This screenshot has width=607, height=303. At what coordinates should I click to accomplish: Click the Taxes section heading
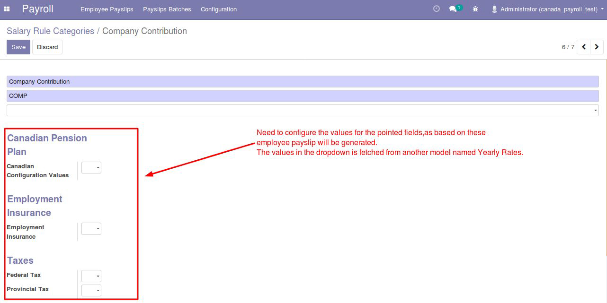(x=20, y=260)
